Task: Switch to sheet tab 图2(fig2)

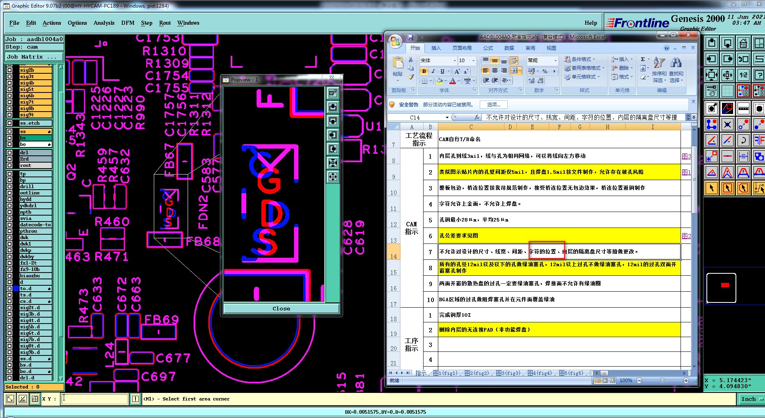Action: click(x=477, y=373)
